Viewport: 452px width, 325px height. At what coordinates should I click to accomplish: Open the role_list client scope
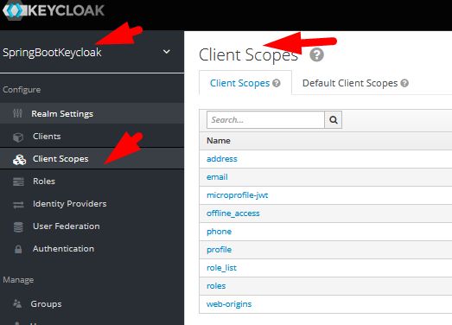tap(221, 268)
